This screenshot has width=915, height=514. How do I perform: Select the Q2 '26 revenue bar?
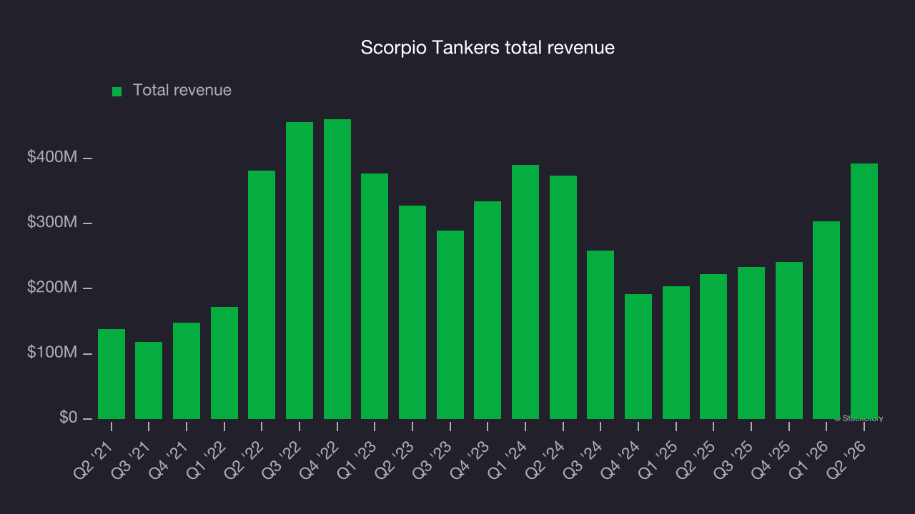pos(864,291)
